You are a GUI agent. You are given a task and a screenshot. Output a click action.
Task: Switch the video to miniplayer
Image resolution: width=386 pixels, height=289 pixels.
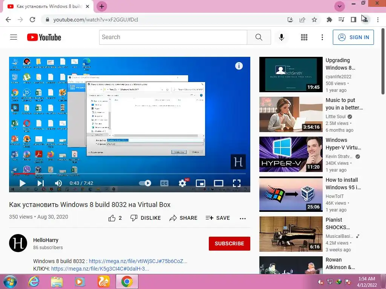coord(201,183)
